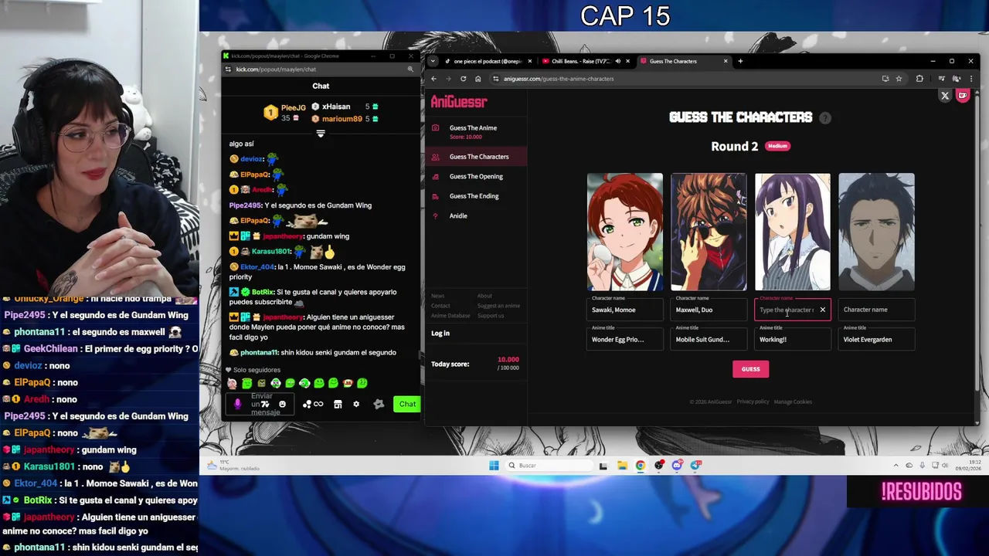Open the Windows Start menu
The height and width of the screenshot is (556, 989).
494,465
